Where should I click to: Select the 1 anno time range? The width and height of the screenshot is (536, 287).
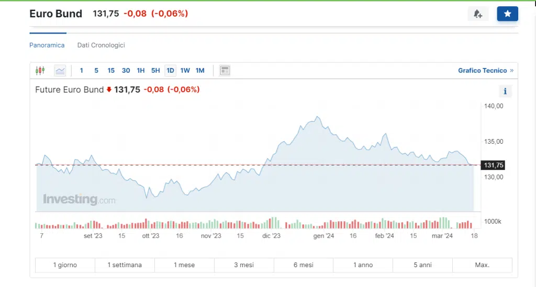click(x=363, y=265)
